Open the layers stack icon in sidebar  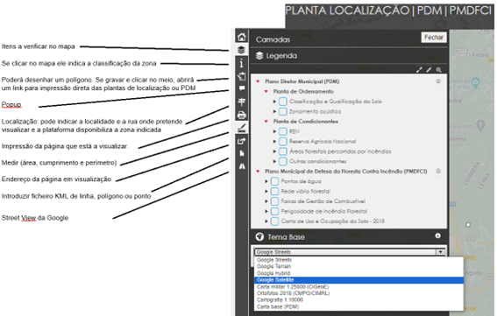242,50
